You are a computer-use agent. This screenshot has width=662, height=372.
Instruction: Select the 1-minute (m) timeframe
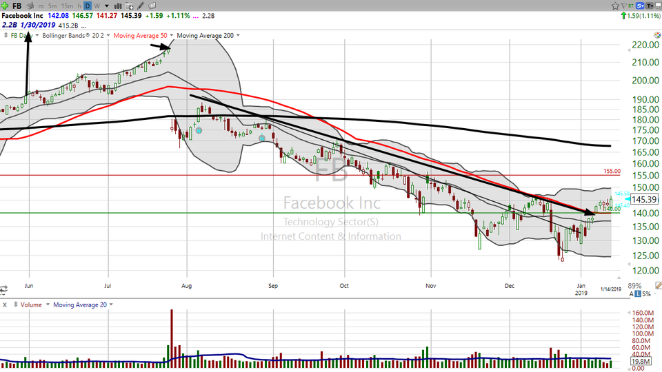tap(41, 6)
